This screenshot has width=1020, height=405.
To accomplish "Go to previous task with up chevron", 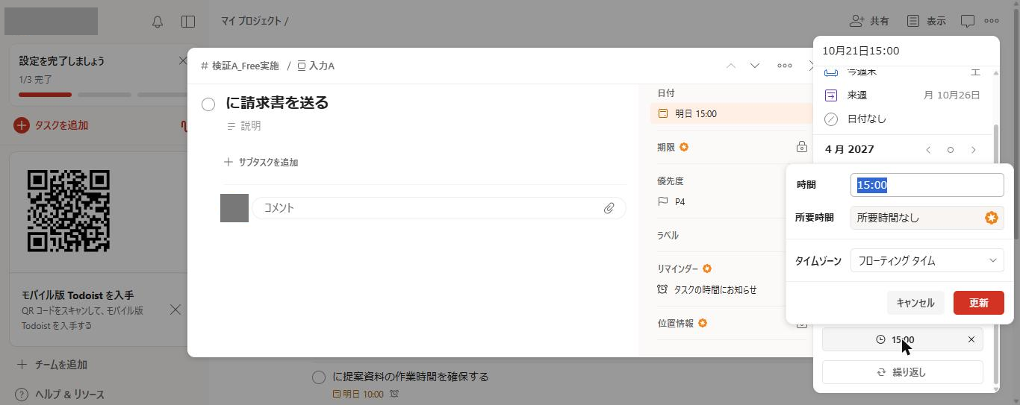I will [x=731, y=66].
